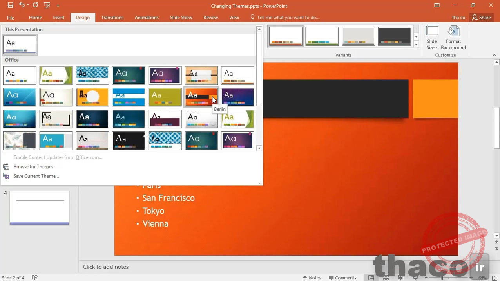
Task: Open the Slide Size dropdown
Action: tap(432, 38)
